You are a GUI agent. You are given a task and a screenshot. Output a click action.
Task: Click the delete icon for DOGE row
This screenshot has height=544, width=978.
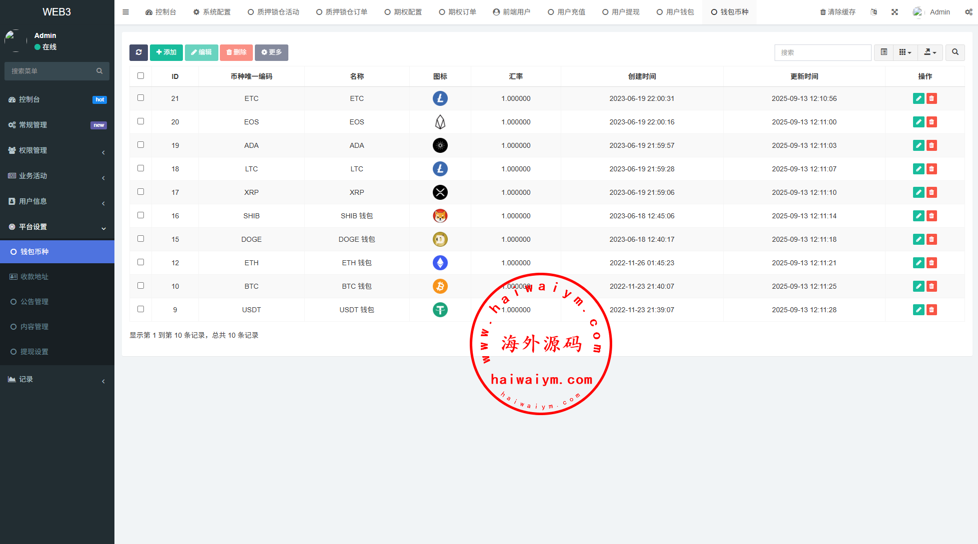tap(932, 239)
